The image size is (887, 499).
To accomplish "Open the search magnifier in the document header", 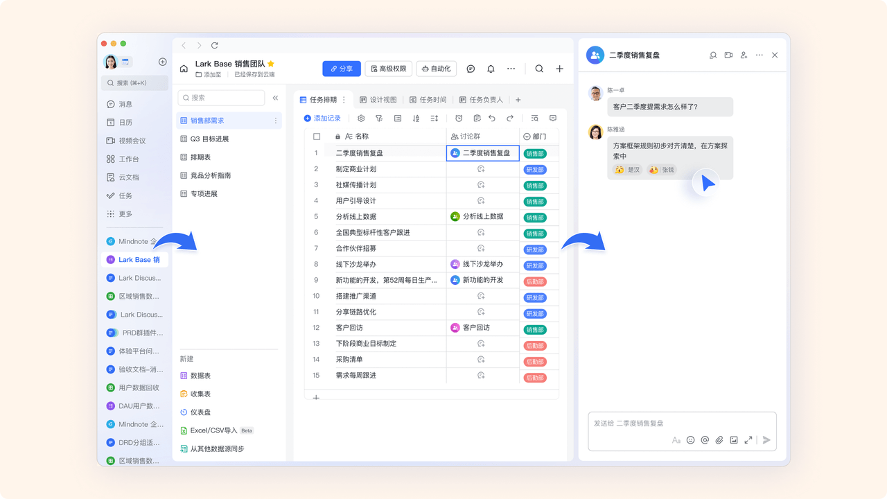I will coord(539,69).
